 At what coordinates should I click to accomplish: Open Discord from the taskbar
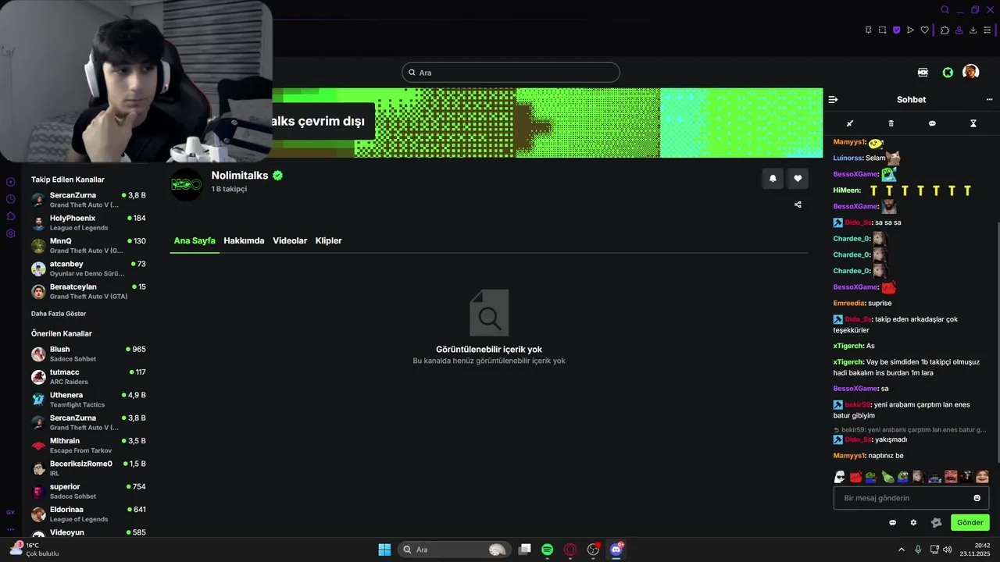[x=616, y=550]
